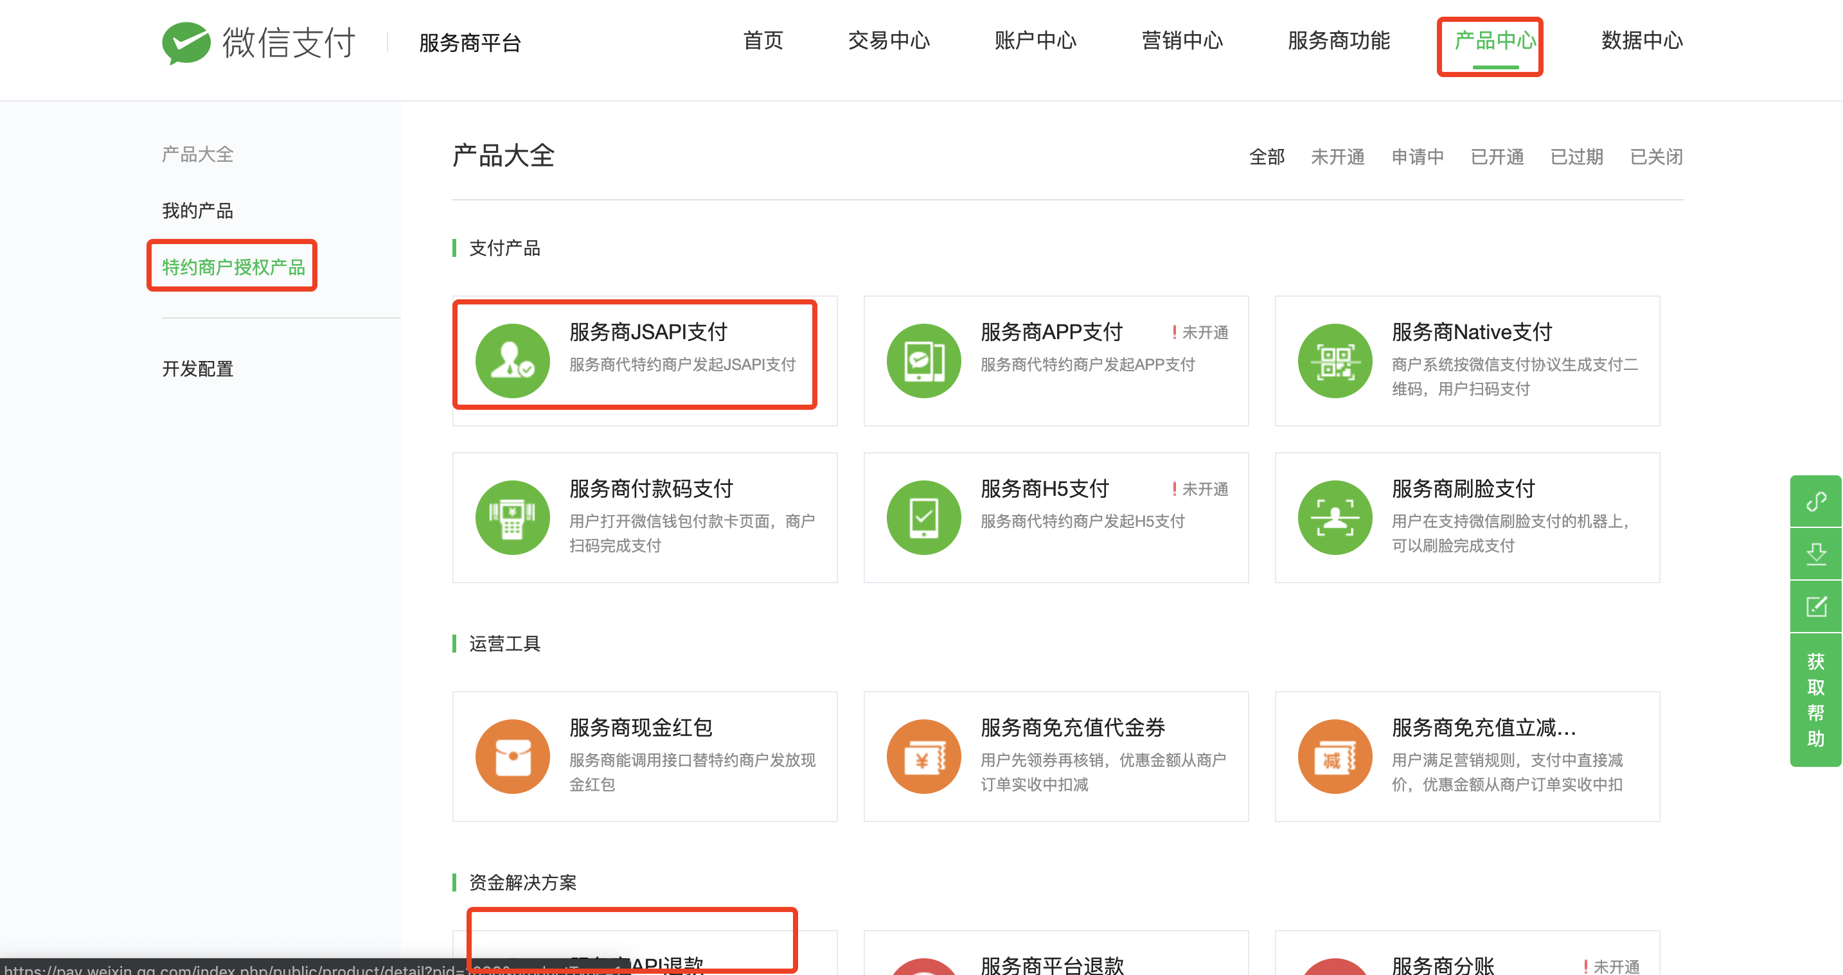Switch to 交易中心 top navigation tab
Screen dimensions: 1843x975
click(x=889, y=40)
